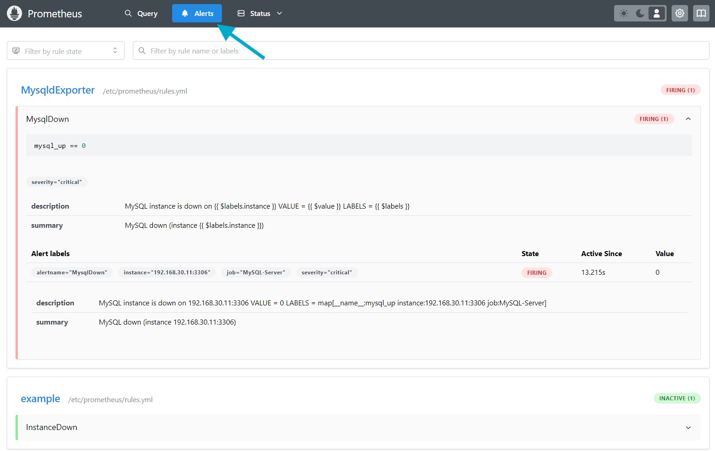Expand the InstanceDown alert rule

click(688, 428)
